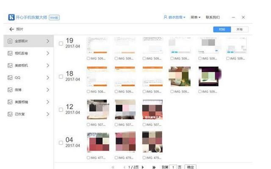Select all photos dated 04 2017-04
Screen dimensions: 271x169
[61, 143]
